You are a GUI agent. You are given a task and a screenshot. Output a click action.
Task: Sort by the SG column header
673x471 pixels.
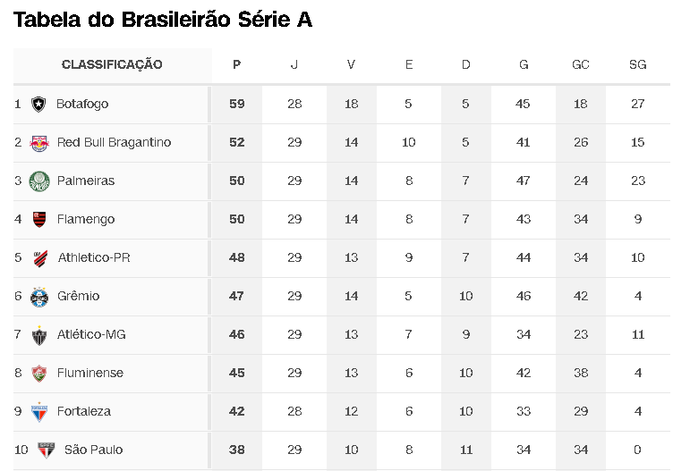tap(637, 64)
